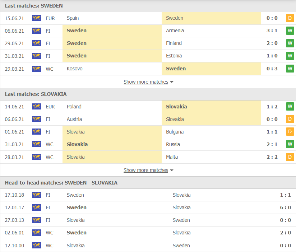
Task: Open the Slovakia vs Bulgaria 1:1 match row
Action: click(x=148, y=132)
